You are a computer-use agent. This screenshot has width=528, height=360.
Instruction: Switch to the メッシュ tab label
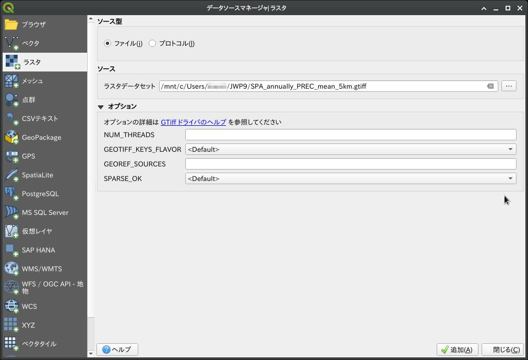click(33, 81)
